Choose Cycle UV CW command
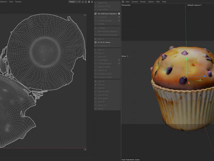 (103, 95)
